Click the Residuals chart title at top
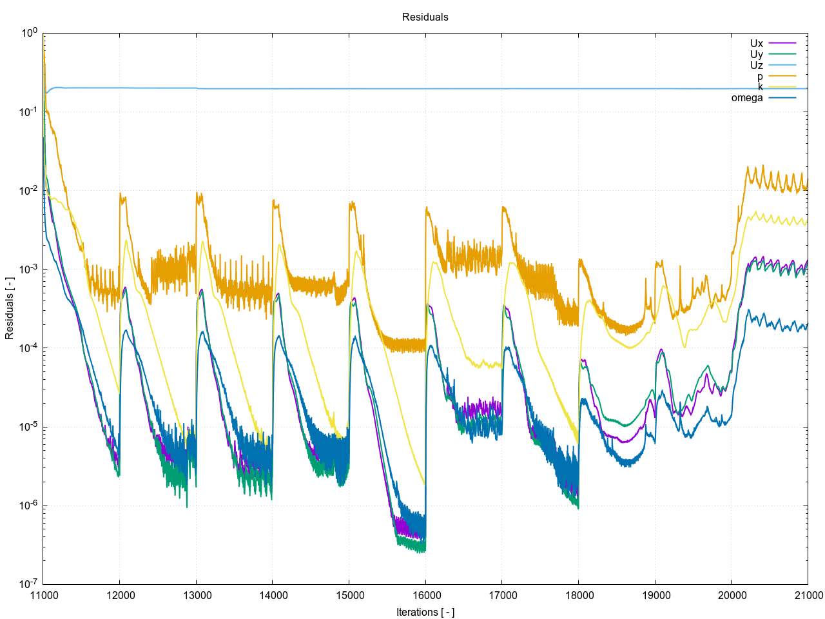825x619 pixels. tap(425, 17)
